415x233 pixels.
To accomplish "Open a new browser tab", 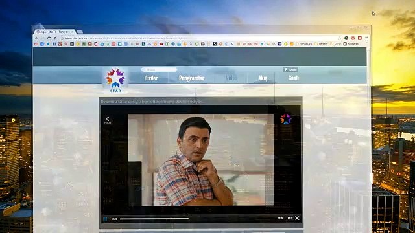I will pyautogui.click(x=80, y=32).
